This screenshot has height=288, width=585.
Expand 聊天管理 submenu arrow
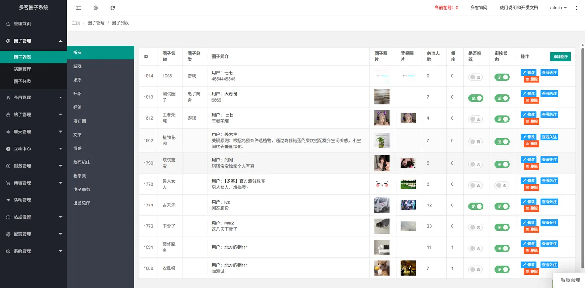61,132
